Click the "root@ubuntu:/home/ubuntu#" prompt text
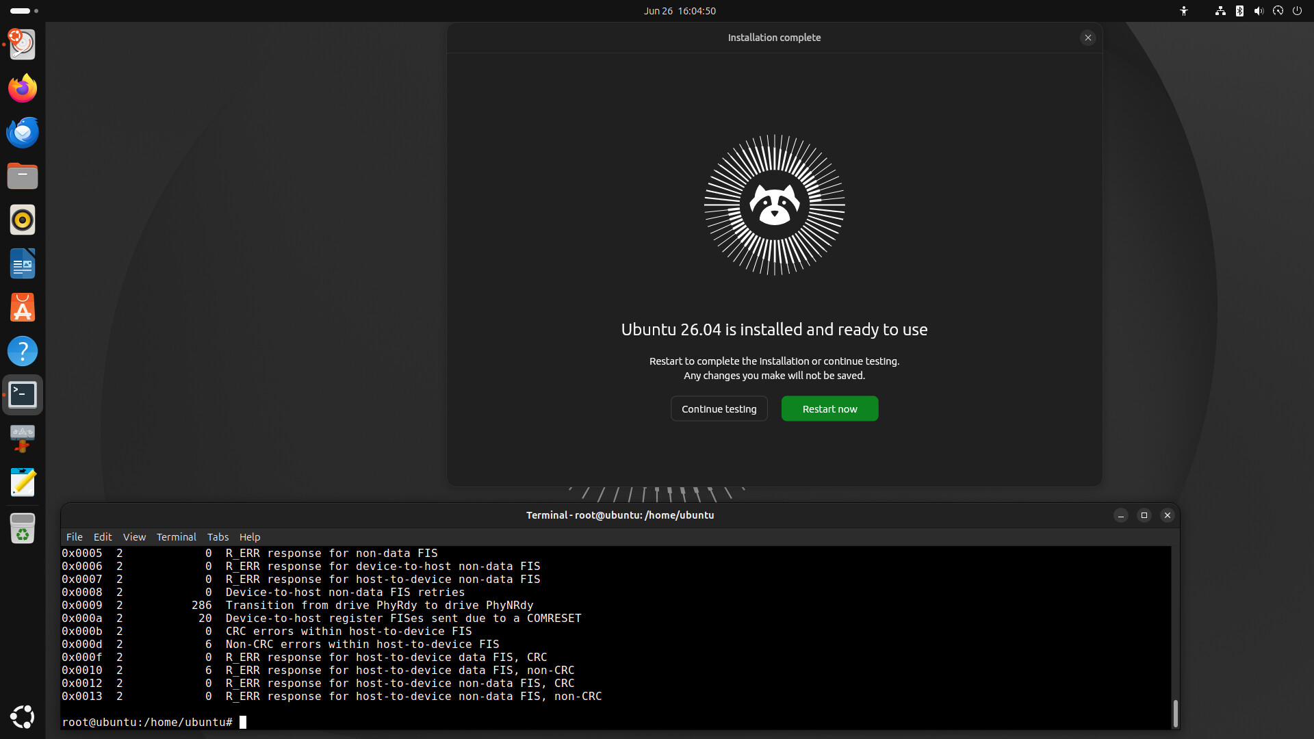 pos(147,723)
